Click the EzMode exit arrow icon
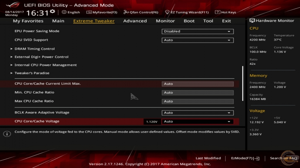 257,158
